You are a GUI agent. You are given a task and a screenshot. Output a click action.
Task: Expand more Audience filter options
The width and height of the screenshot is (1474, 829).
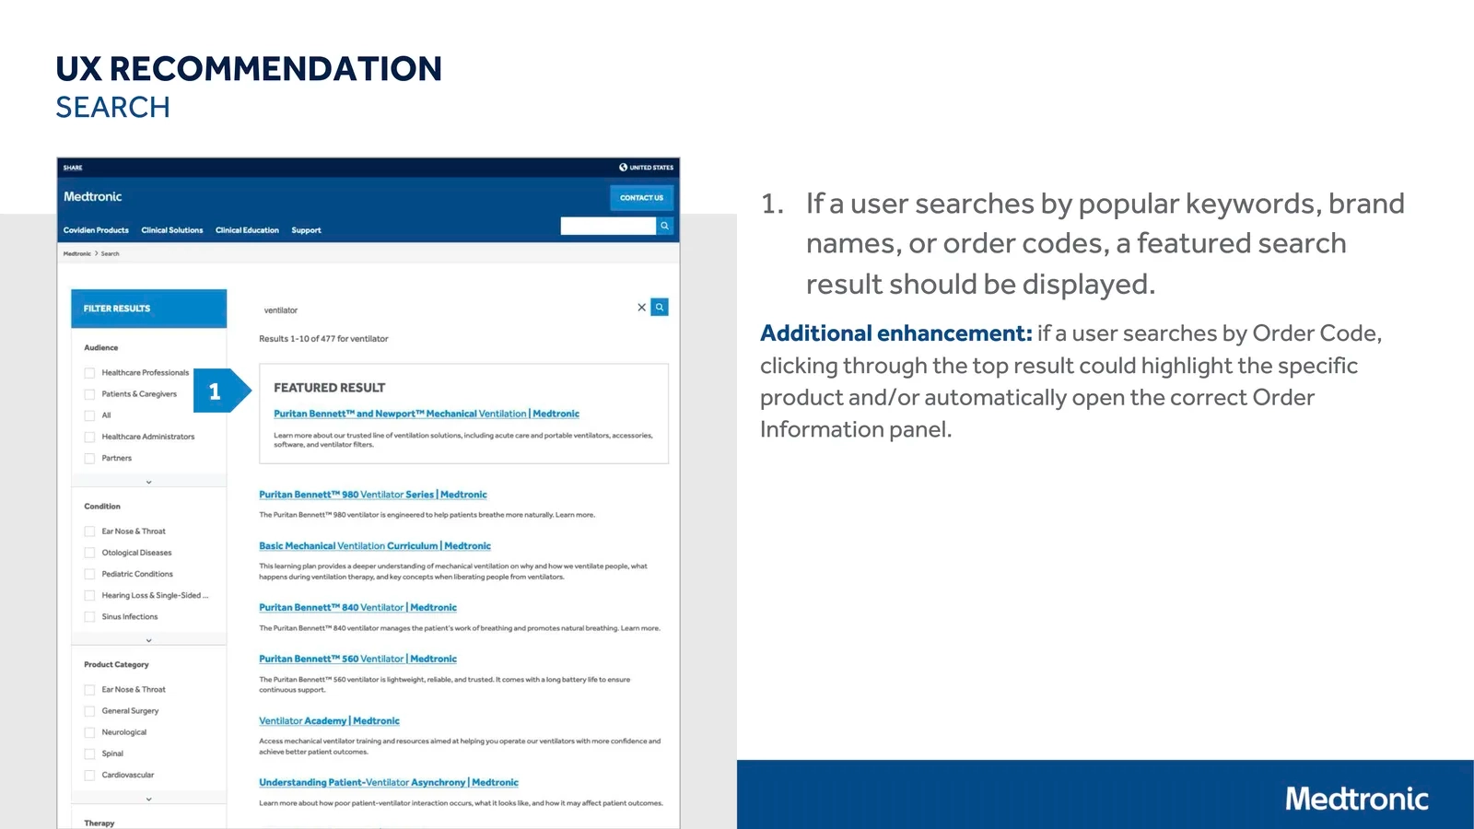point(148,482)
